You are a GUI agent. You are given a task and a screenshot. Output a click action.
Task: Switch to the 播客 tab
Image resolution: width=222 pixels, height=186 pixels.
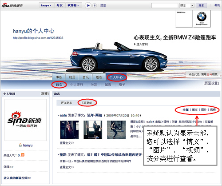[99, 77]
